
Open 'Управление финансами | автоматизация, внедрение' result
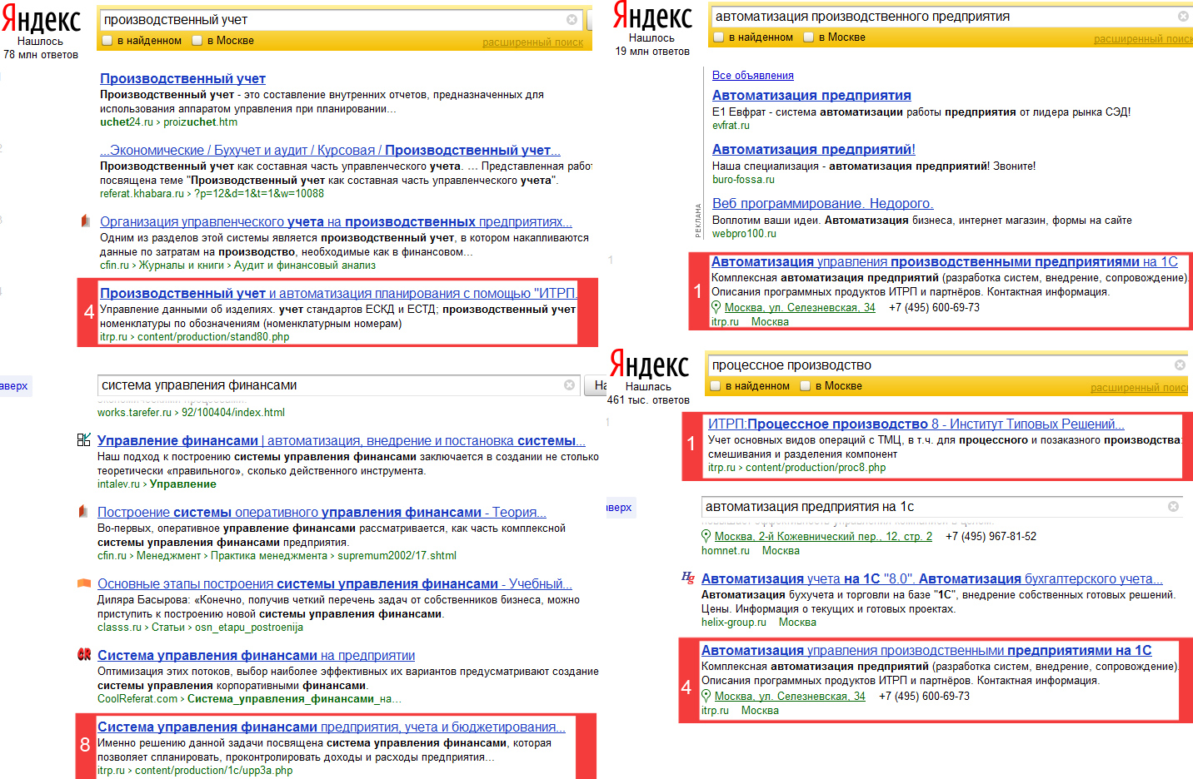342,440
